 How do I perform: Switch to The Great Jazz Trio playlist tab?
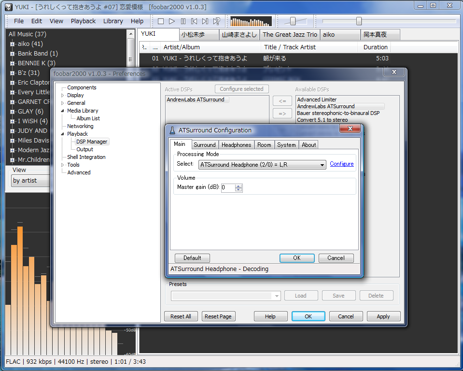coord(290,35)
